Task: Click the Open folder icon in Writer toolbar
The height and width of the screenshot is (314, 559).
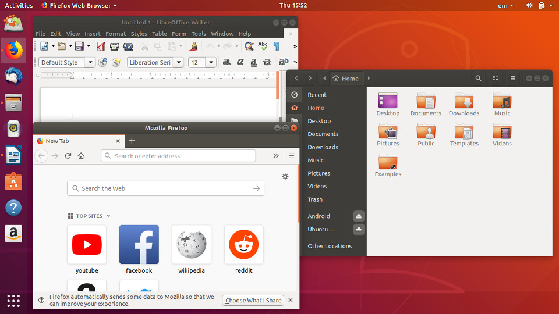Action: point(62,47)
